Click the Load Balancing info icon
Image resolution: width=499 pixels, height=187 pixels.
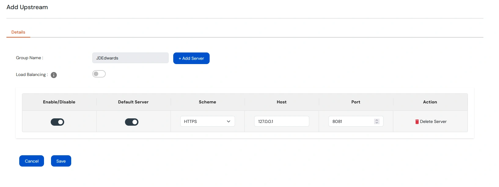coord(54,75)
